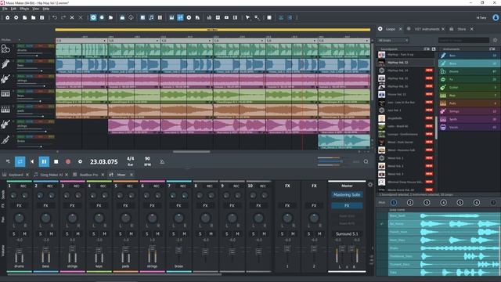Open mixer settings gear icon

pos(370,185)
